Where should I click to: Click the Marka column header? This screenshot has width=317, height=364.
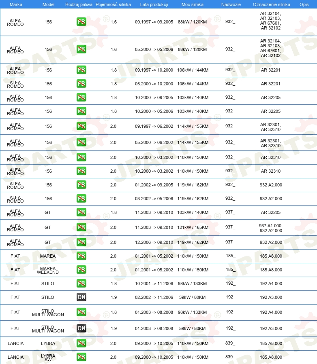pos(16,4)
